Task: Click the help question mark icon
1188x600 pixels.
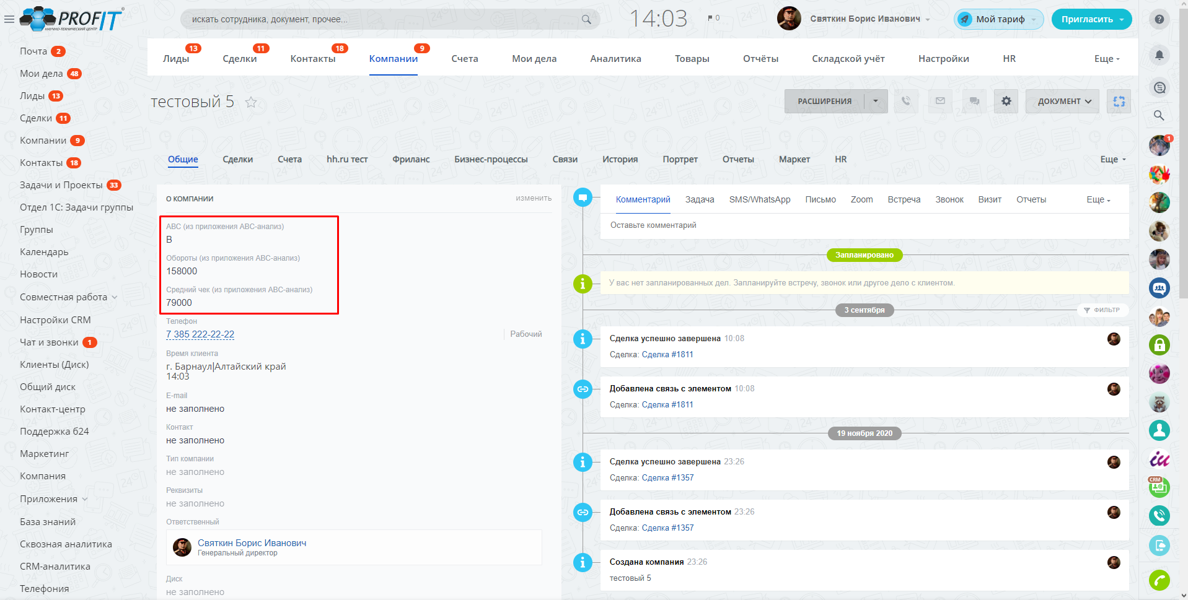Action: 1159,19
